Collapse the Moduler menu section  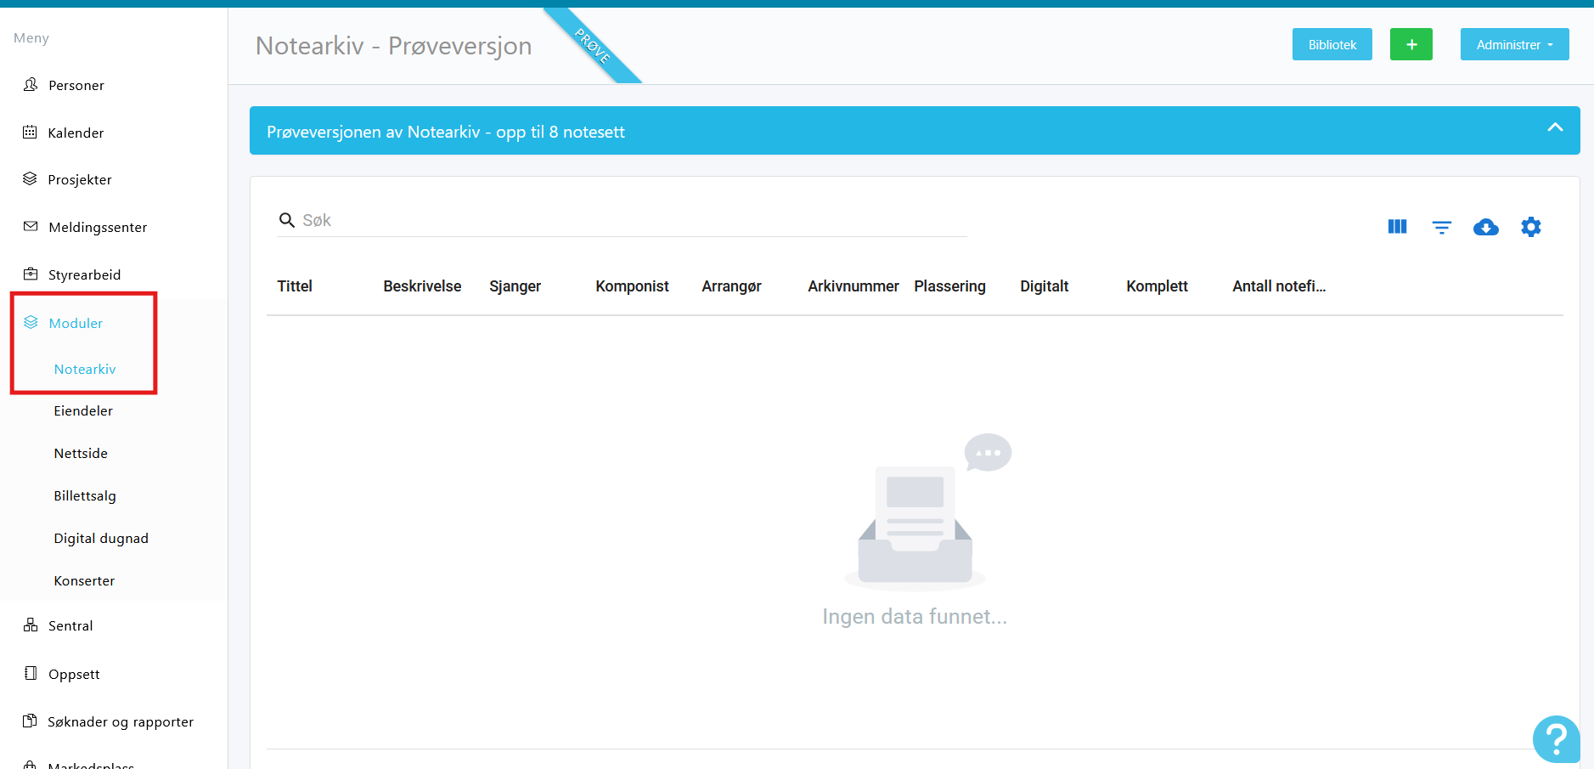(x=76, y=323)
